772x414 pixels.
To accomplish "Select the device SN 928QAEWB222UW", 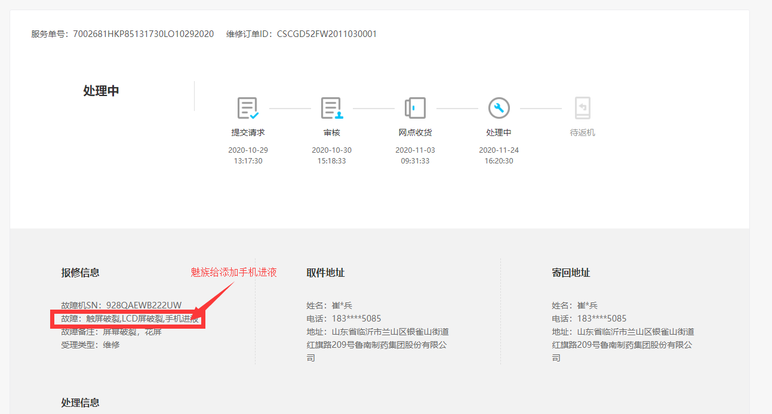I will (144, 305).
